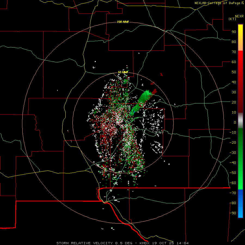The image size is (245, 245).
Task: Click the 40 value on velocity scale
Action: tap(234, 82)
